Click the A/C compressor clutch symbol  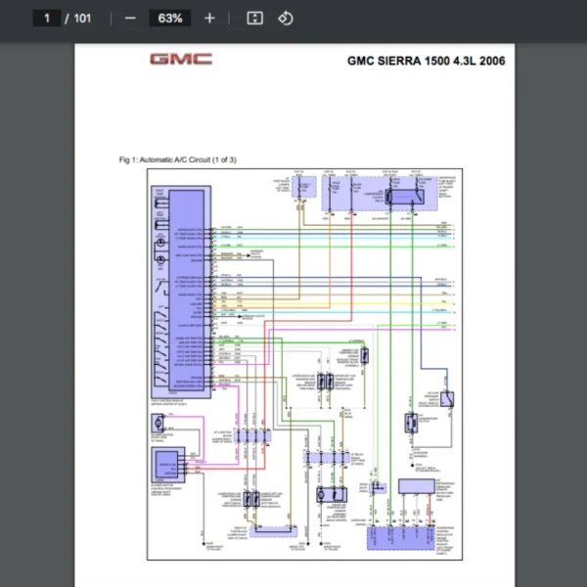tap(411, 423)
